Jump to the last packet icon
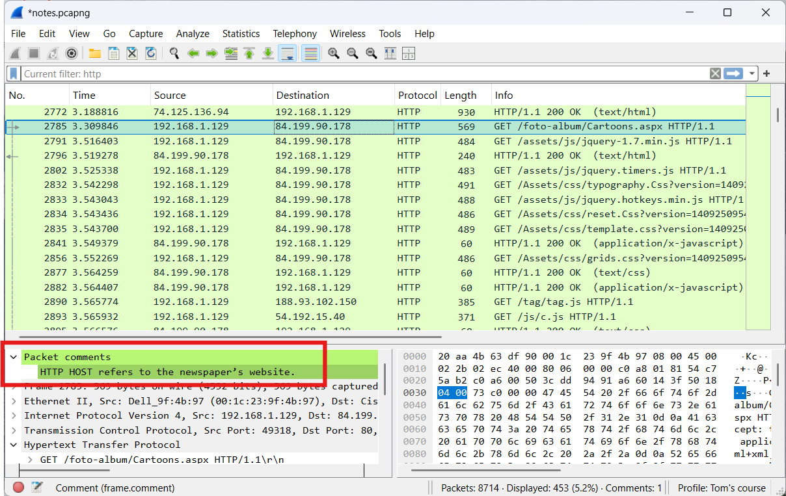 point(267,53)
